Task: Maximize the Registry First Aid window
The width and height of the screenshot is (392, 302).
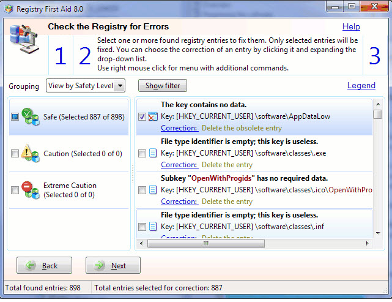Action: [352, 7]
